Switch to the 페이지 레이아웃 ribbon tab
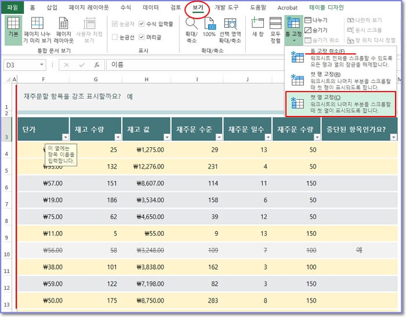This screenshot has height=317, width=406. [89, 8]
